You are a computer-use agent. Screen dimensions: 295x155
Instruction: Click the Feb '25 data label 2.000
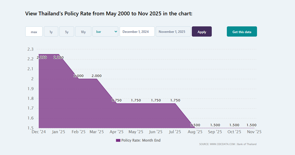78,76
